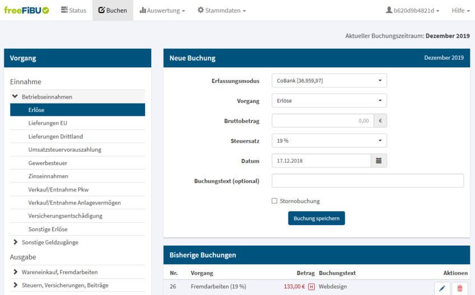Open the Erfassungsmodus CoBank dropdown

click(x=329, y=81)
